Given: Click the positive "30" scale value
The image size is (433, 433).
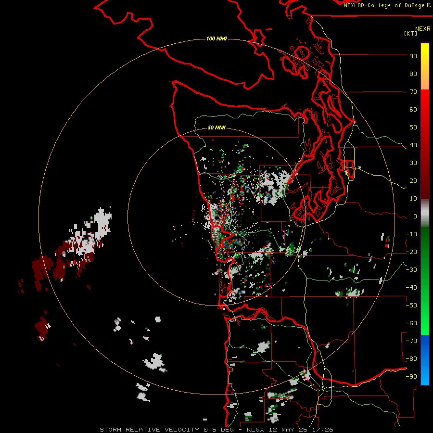Looking at the screenshot, I should click(x=413, y=163).
